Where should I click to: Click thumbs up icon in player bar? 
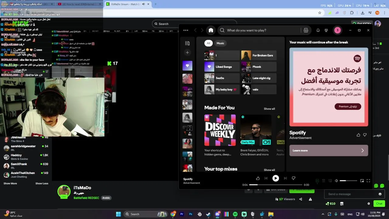[x=258, y=178]
